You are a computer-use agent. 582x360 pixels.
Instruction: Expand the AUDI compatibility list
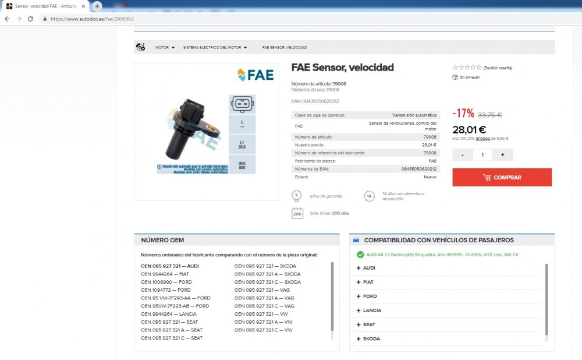[365, 268]
